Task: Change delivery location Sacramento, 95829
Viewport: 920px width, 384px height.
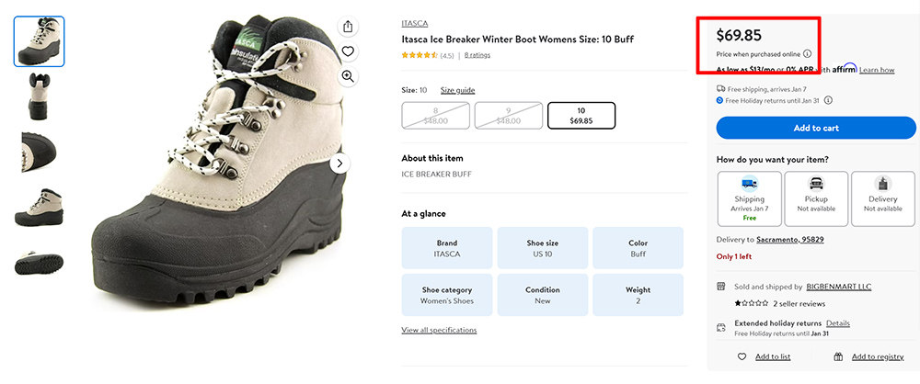Action: point(783,240)
